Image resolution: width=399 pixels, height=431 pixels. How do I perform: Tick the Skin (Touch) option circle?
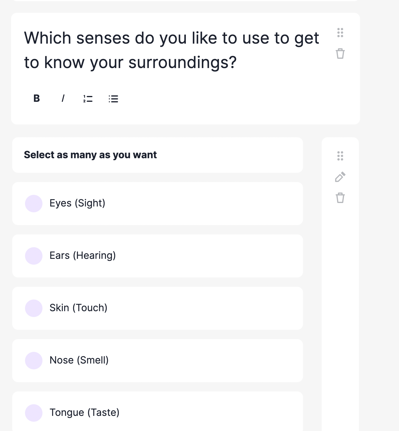(x=34, y=308)
